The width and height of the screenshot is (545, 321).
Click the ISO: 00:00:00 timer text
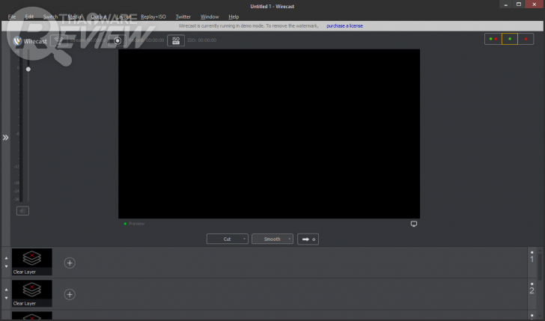pos(201,40)
